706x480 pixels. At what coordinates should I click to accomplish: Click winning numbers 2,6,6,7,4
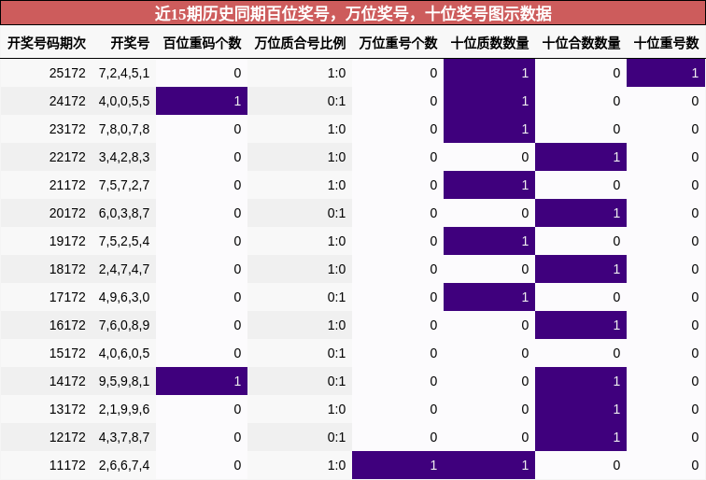(124, 465)
